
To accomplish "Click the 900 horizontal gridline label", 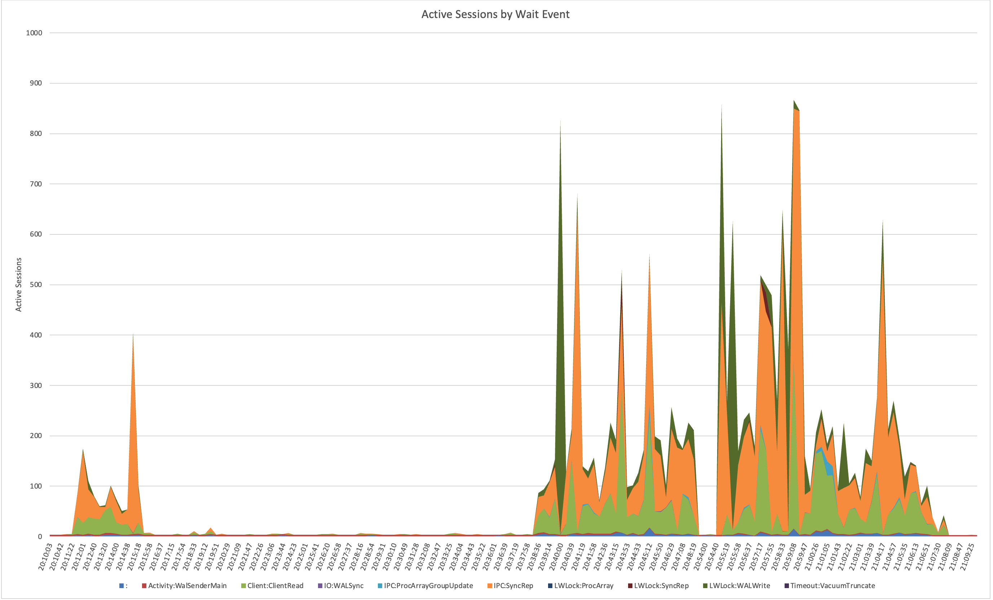I will pyautogui.click(x=35, y=83).
